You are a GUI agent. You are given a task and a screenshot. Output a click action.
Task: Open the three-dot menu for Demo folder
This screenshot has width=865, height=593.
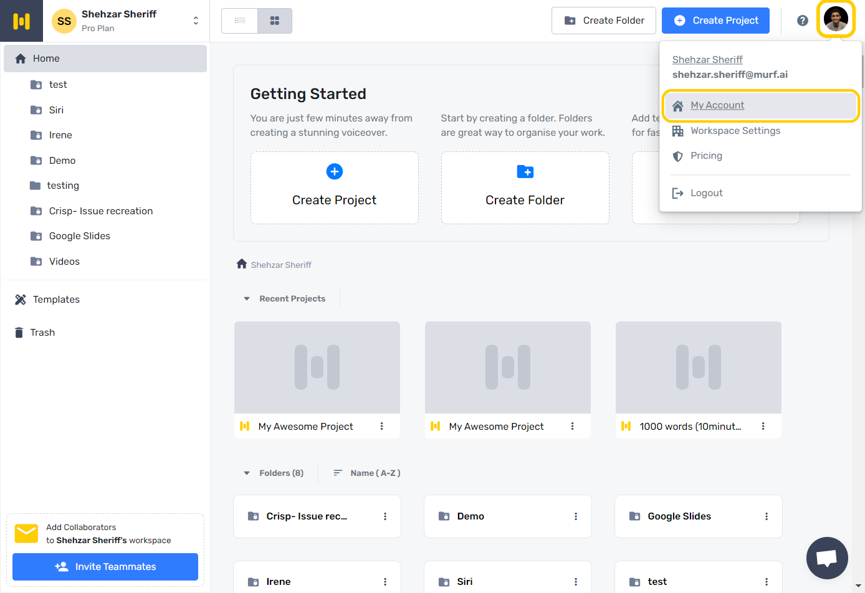click(x=575, y=516)
